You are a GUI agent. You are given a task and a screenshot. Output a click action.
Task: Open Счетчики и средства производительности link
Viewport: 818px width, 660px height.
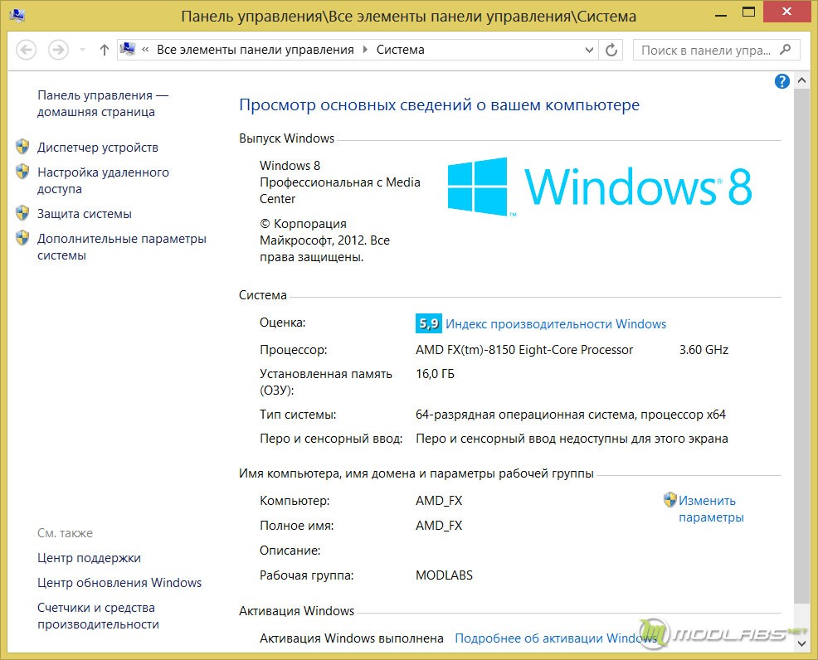98,616
